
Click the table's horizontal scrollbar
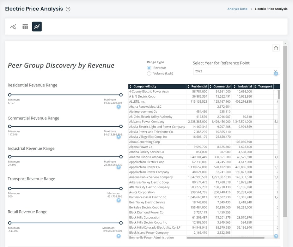[x=226, y=238]
